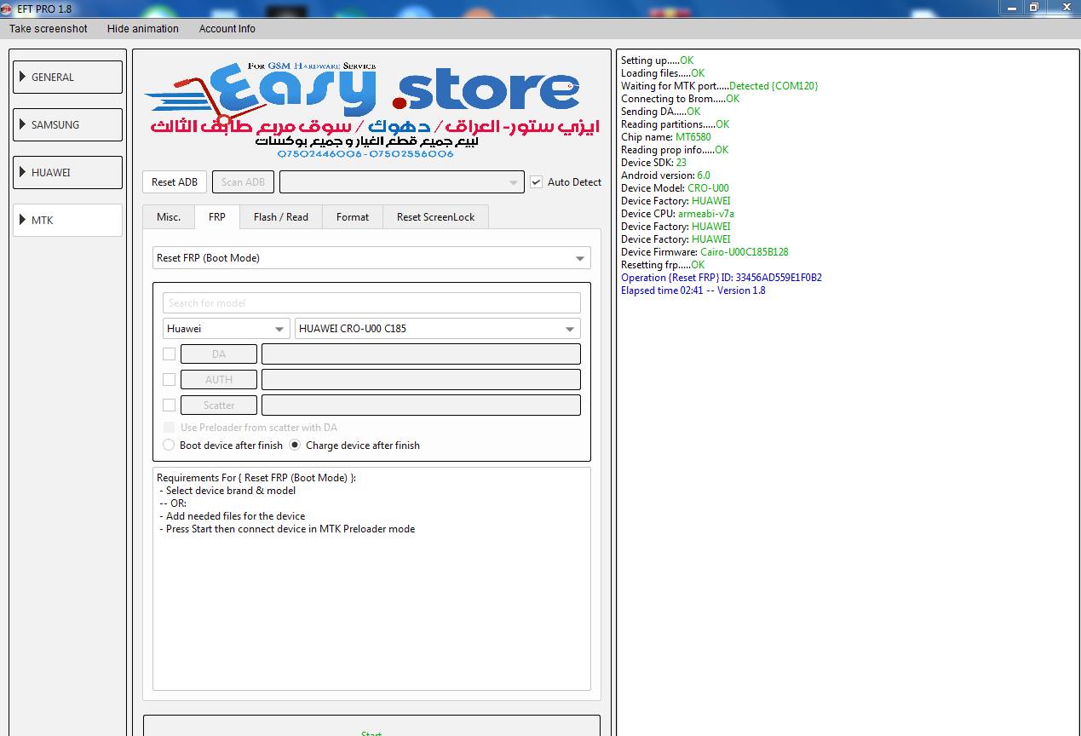Expand the SAMSUNG section arrow
Viewport: 1081px width, 736px height.
pyautogui.click(x=22, y=124)
